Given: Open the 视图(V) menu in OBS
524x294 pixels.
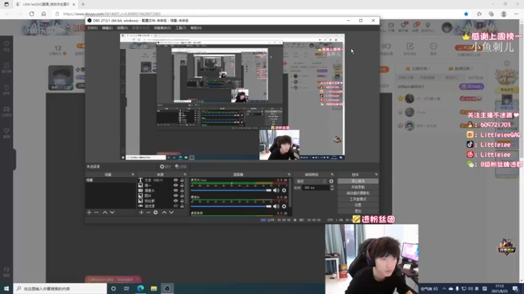Looking at the screenshot, I should coord(122,28).
